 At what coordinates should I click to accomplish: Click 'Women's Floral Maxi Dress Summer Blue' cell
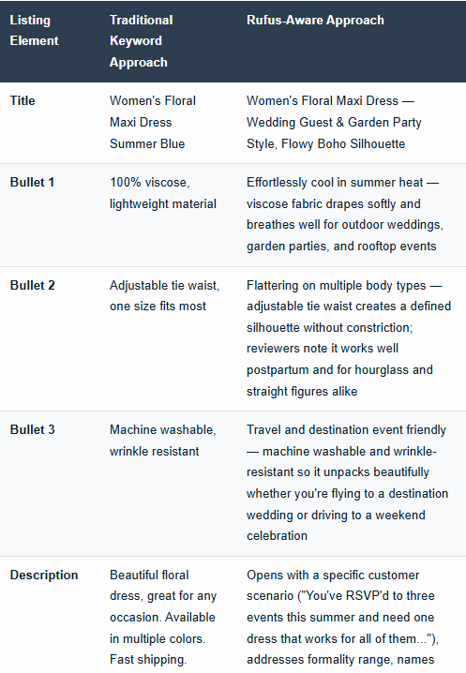pyautogui.click(x=153, y=123)
